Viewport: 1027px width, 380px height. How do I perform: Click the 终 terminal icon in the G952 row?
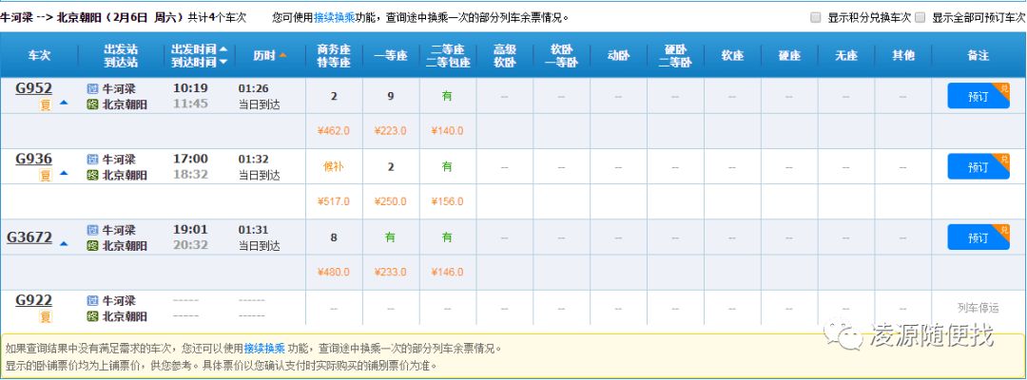pyautogui.click(x=92, y=104)
